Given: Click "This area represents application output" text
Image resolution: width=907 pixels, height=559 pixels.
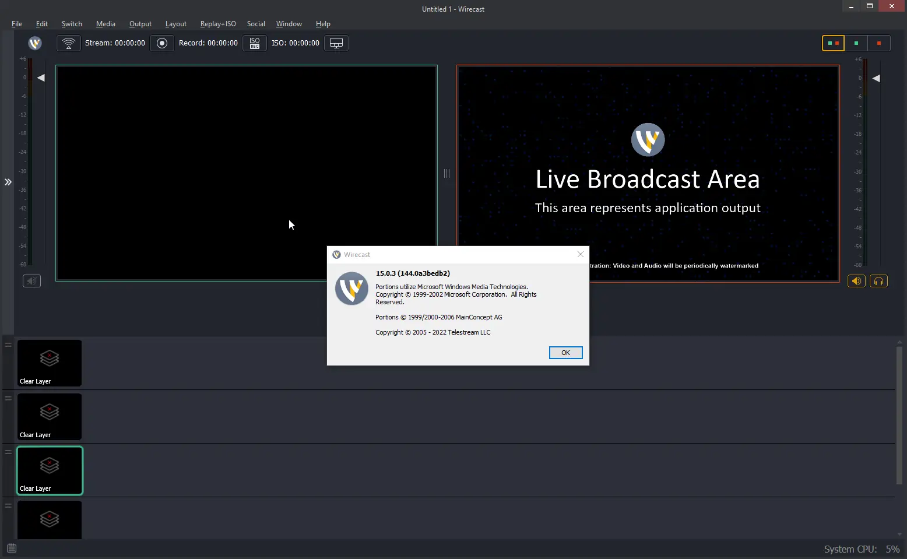Looking at the screenshot, I should click(x=648, y=208).
